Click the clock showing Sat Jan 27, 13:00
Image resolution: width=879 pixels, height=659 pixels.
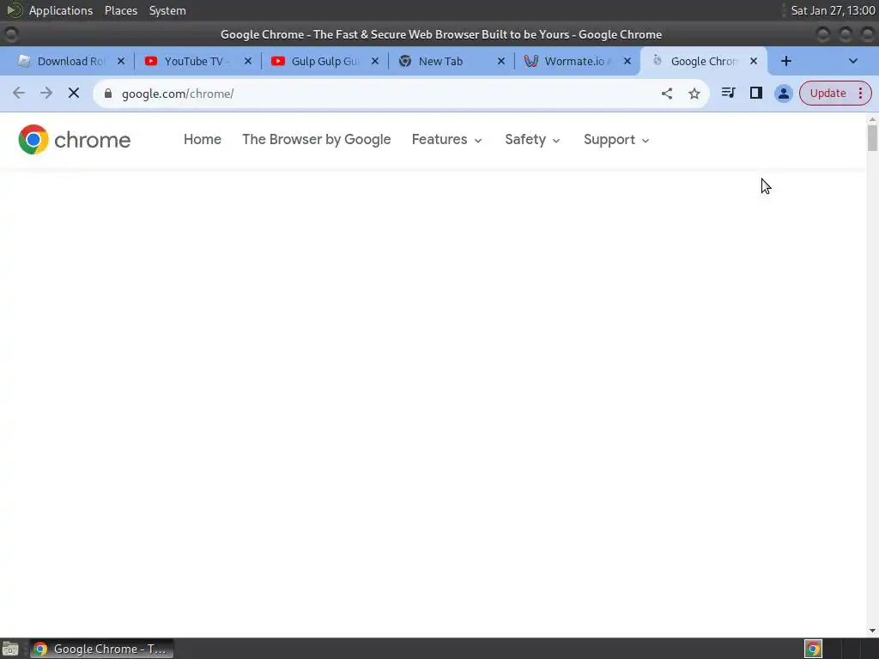tap(833, 10)
